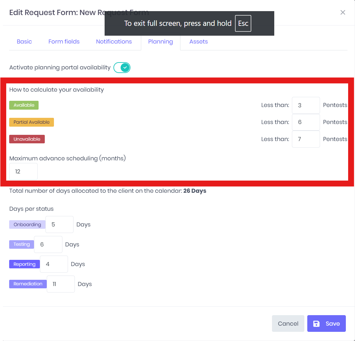Change the Reporting days value
Viewport: 355px width, 341px height.
[x=54, y=264]
